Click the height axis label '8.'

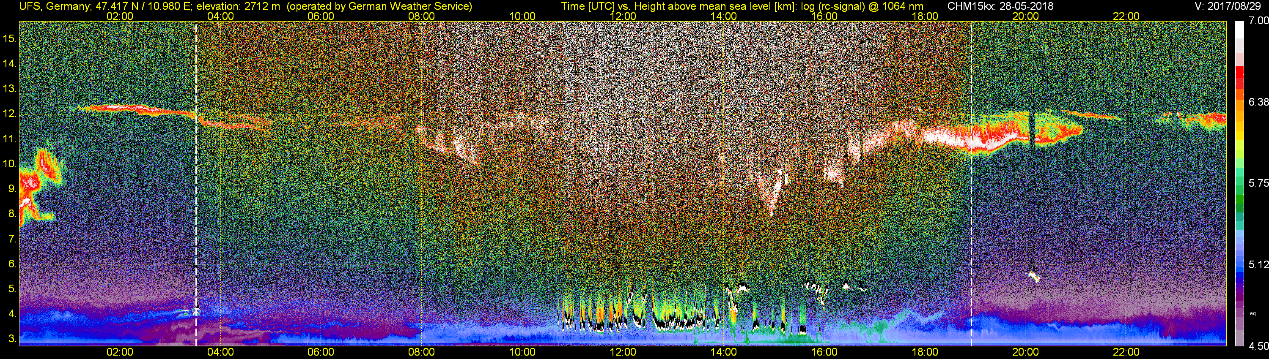[x=13, y=214]
